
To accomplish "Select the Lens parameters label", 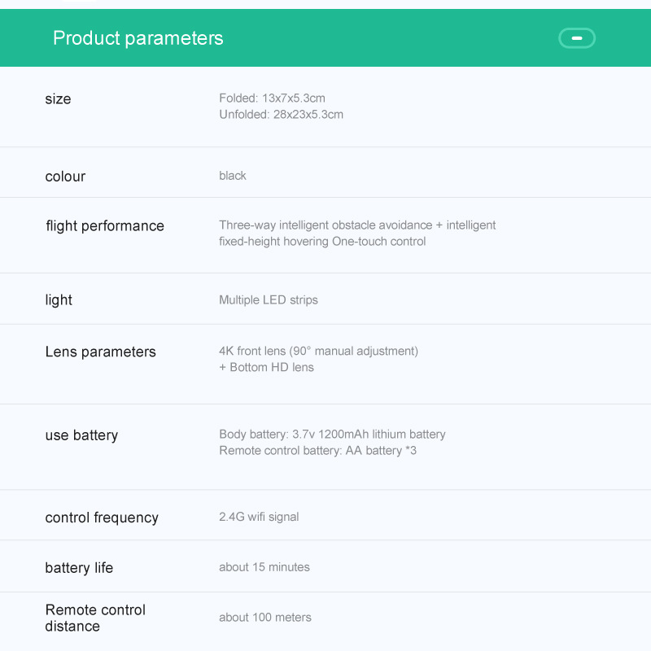I will pos(101,352).
